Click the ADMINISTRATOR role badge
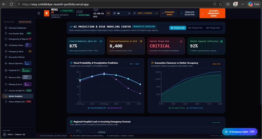The image size is (262, 139). coord(25,22)
